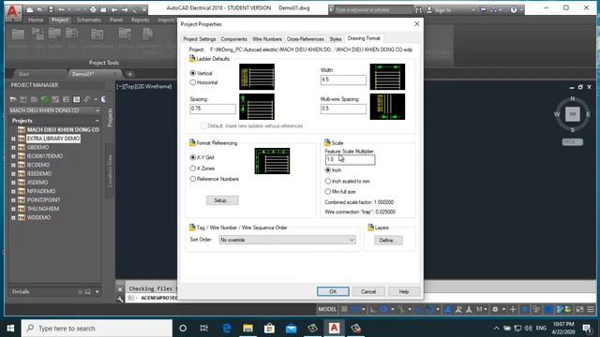
Task: Click Cancel in Project Properties
Action: click(368, 291)
